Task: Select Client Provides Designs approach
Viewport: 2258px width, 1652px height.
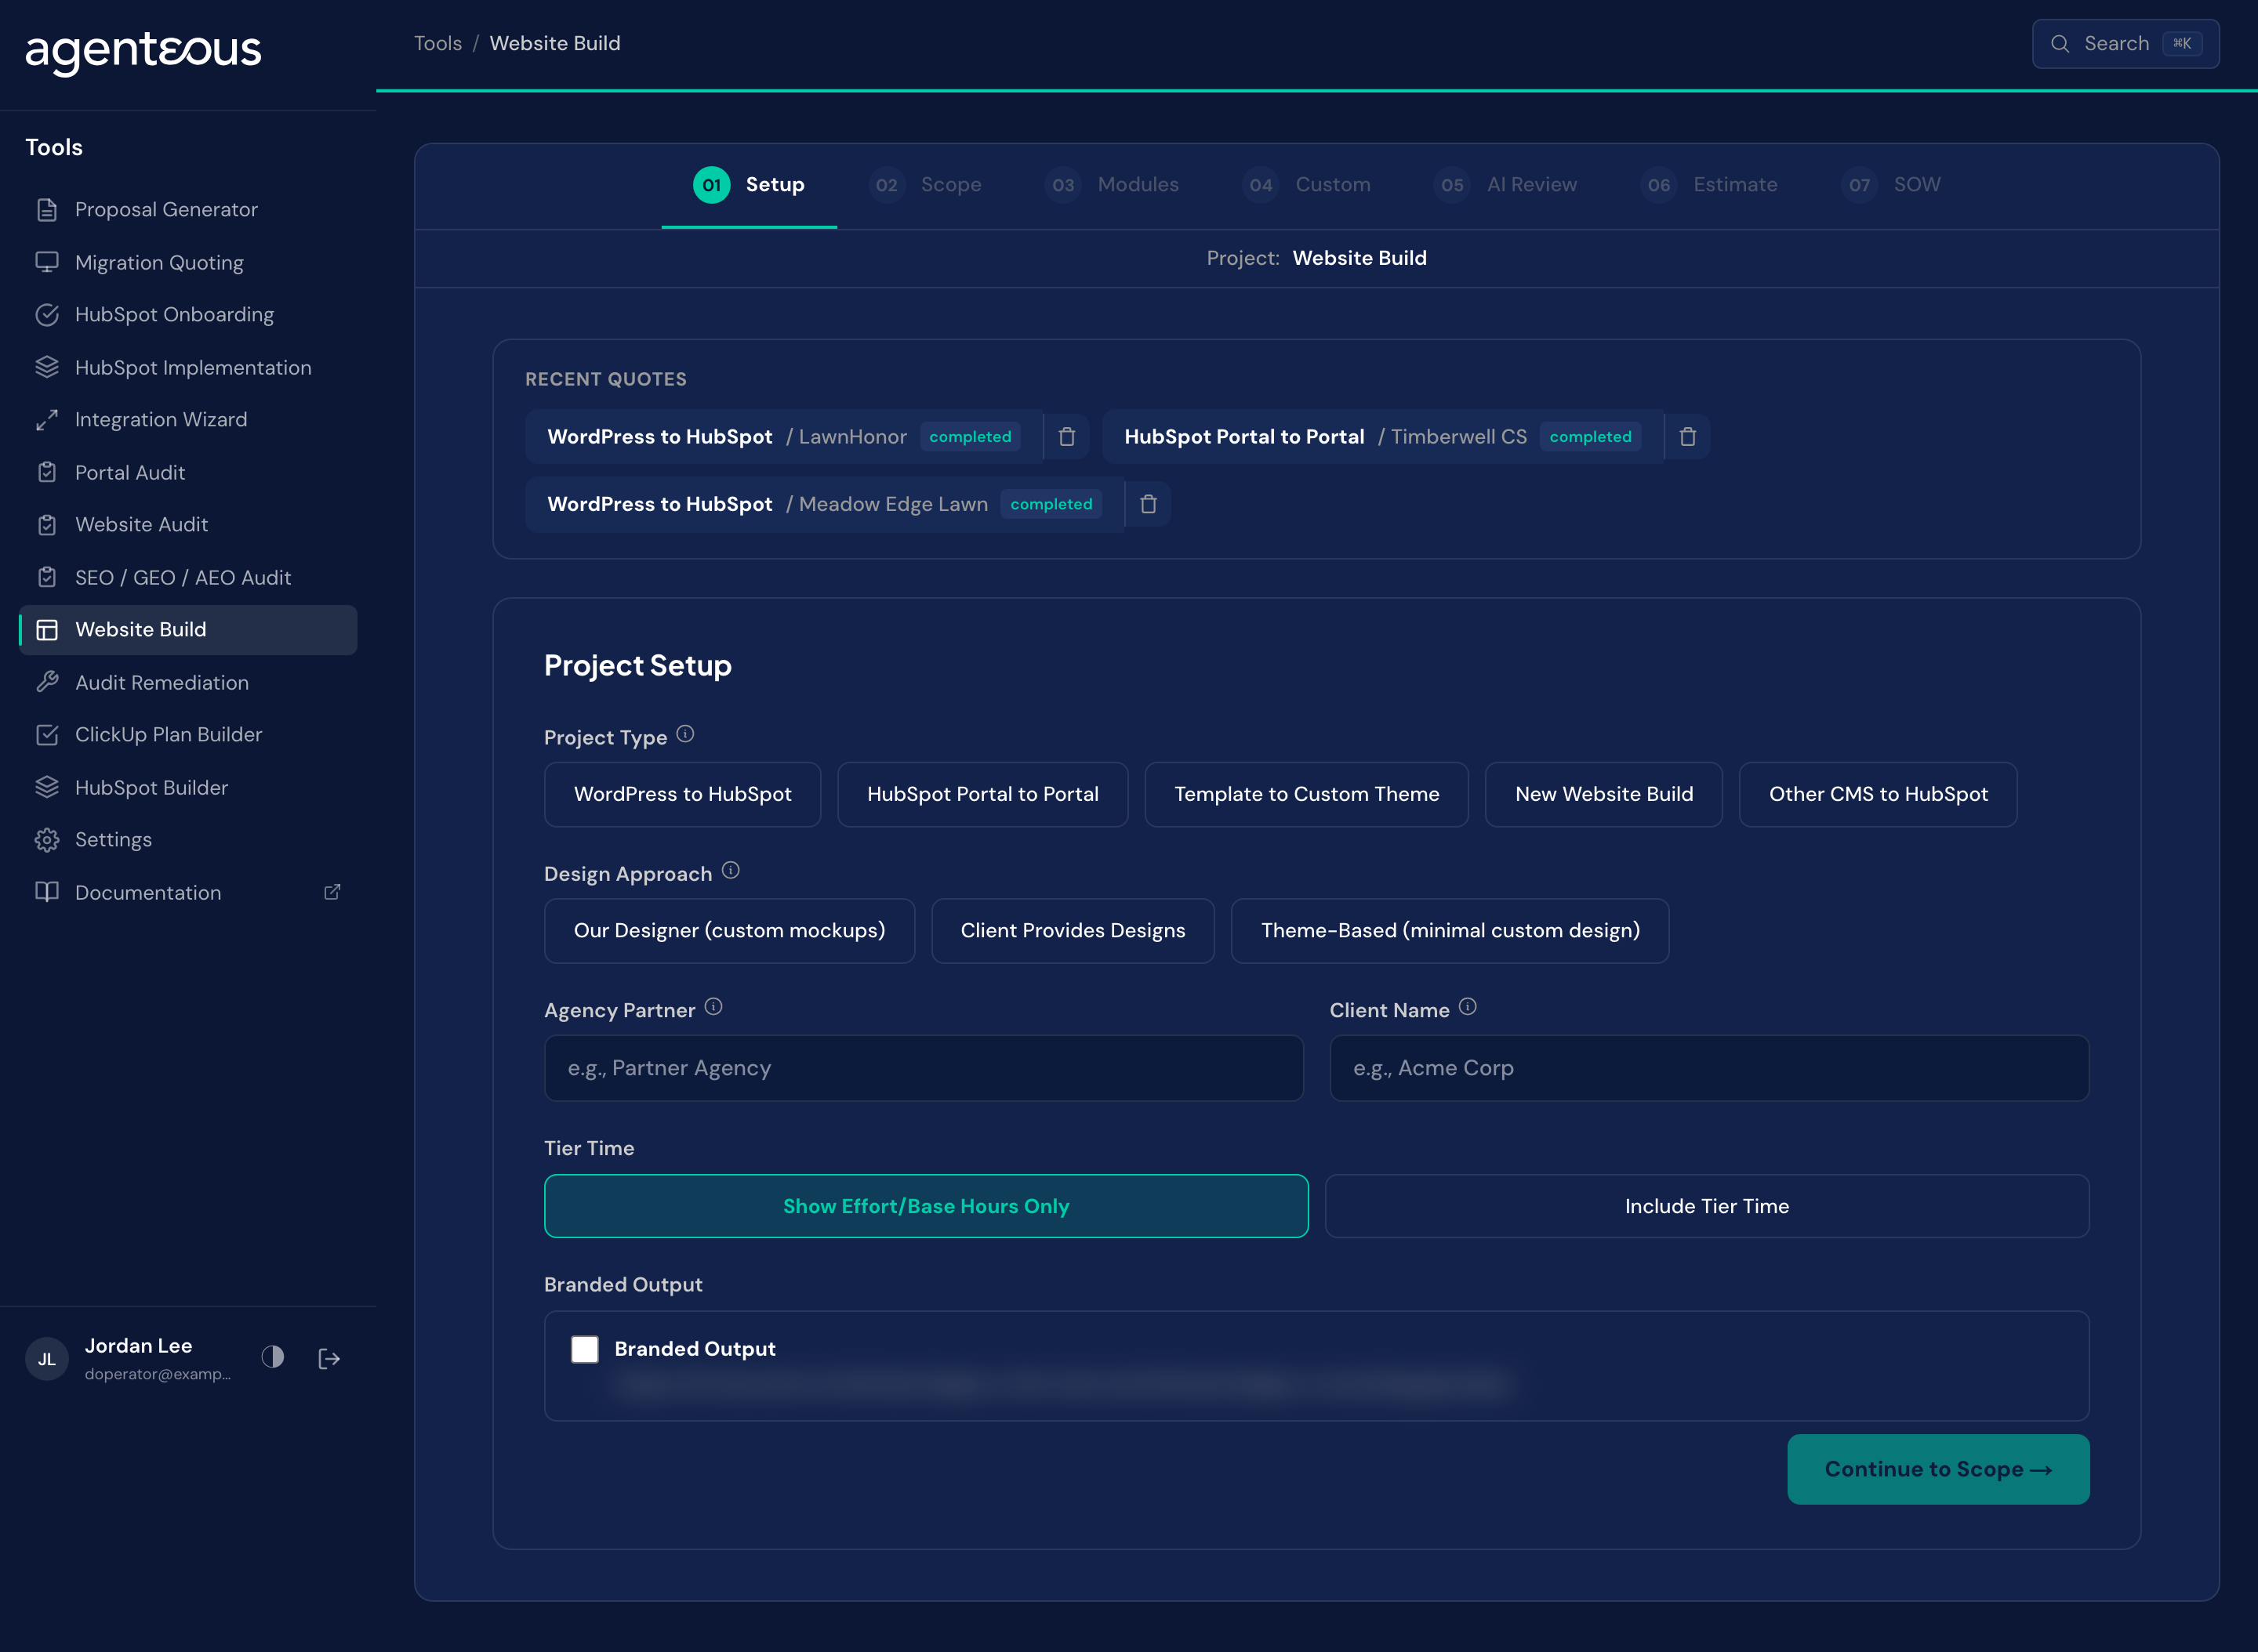Action: point(1073,931)
